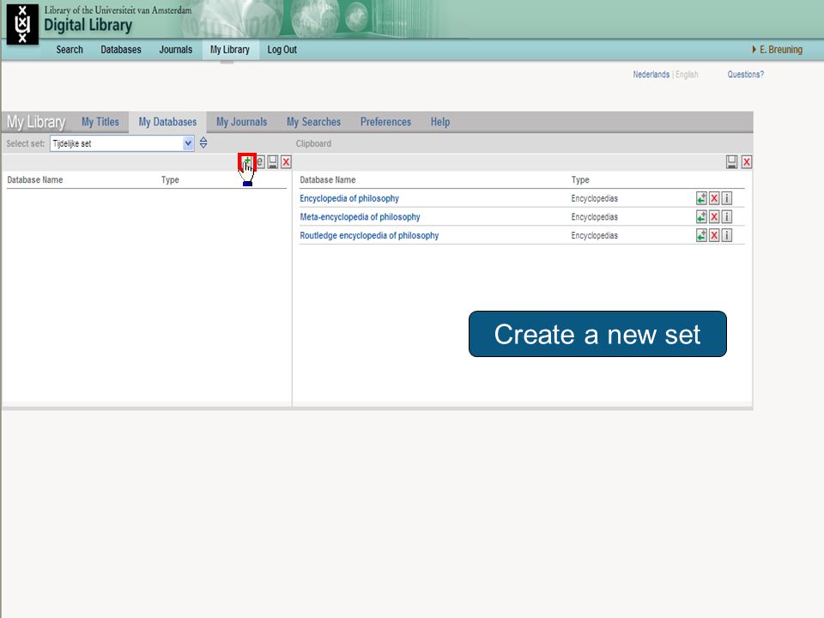Click the English language link
The image size is (824, 618).
tap(687, 75)
